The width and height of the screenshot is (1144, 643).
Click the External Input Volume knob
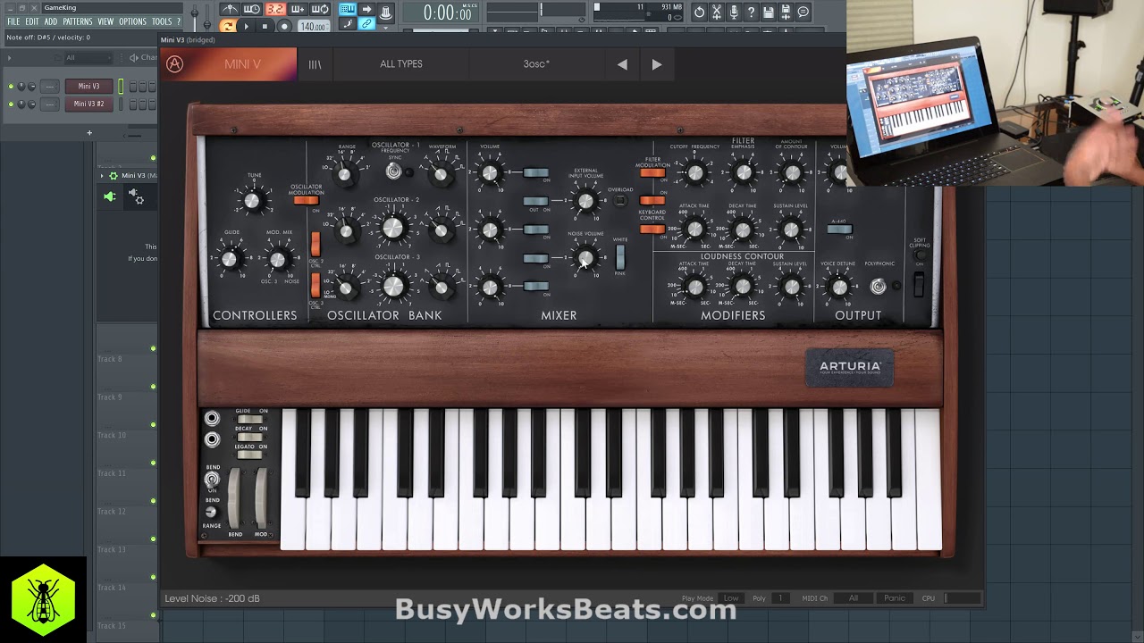(x=585, y=201)
